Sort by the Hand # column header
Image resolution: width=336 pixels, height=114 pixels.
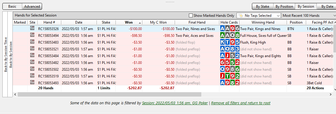[49, 22]
